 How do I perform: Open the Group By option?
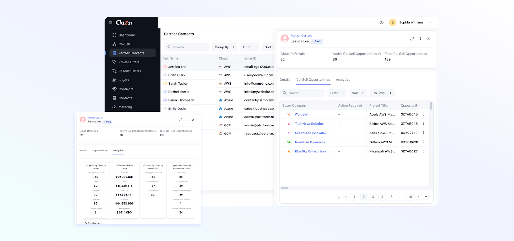point(225,47)
